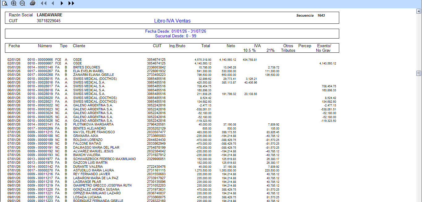Select client "GIAMPIETRO GRECCO JOSEFINA RUTH"
Image resolution: width=422 pixels, height=202 pixels.
(102, 185)
